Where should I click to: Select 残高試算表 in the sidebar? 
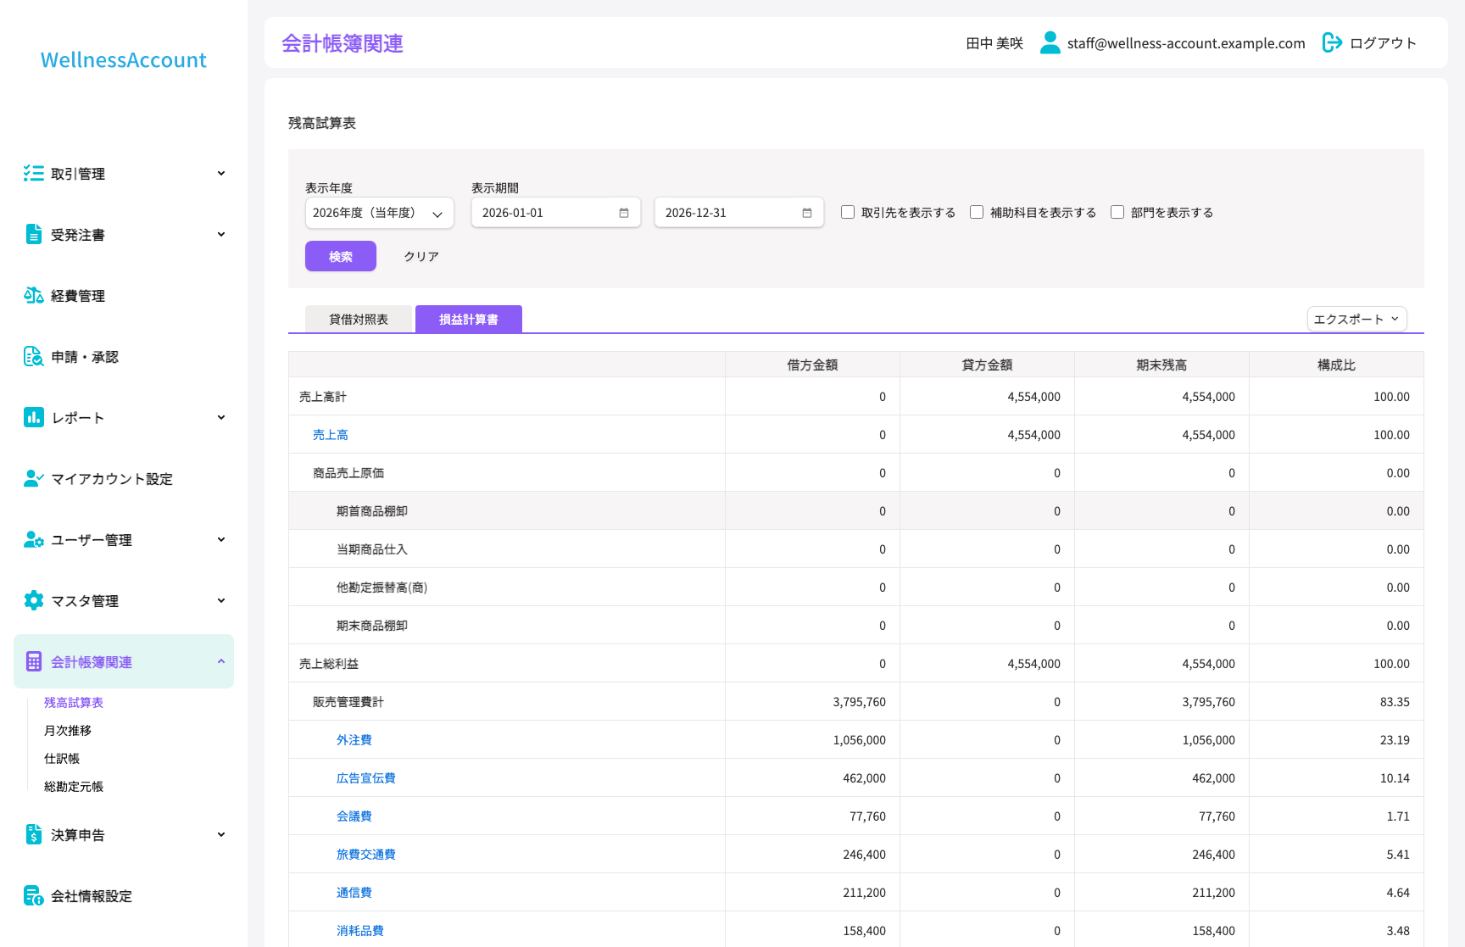(74, 703)
